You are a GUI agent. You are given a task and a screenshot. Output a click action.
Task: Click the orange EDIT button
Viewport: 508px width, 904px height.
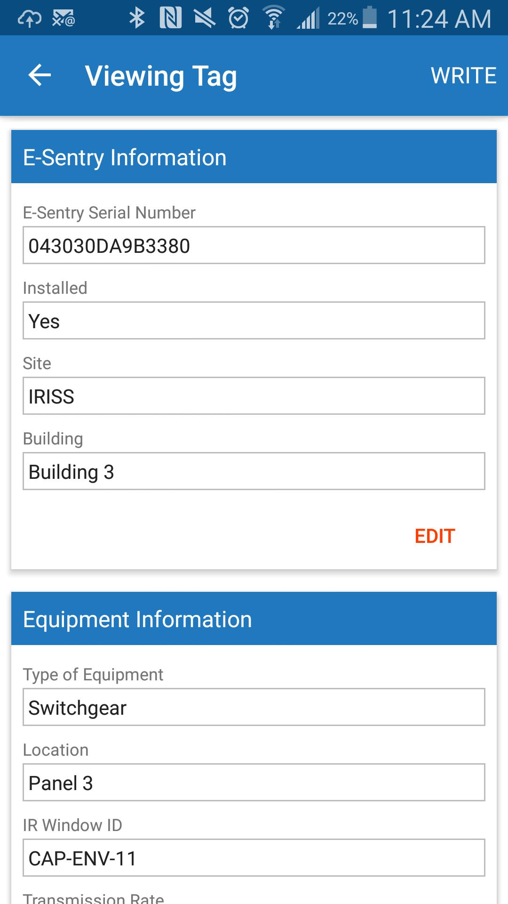click(435, 536)
